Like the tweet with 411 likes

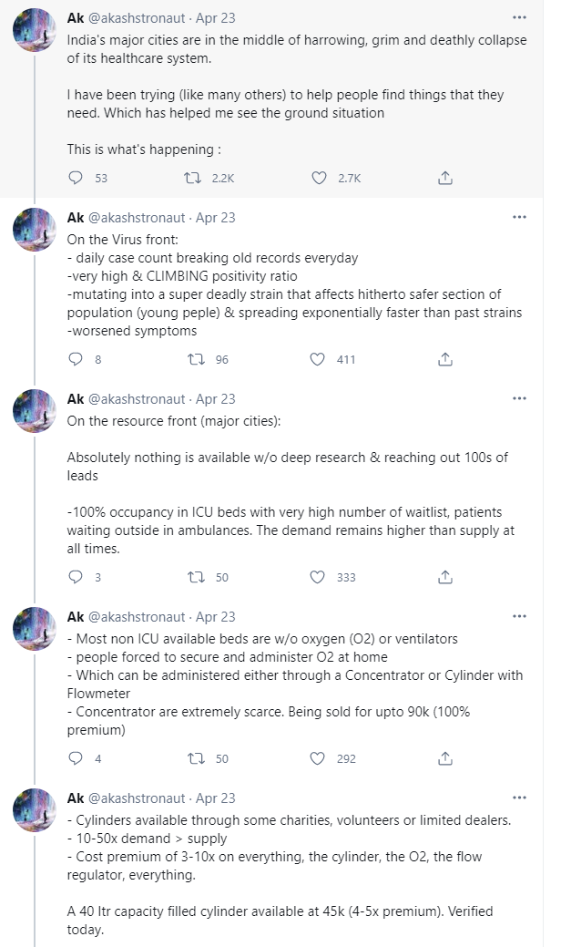pyautogui.click(x=319, y=359)
